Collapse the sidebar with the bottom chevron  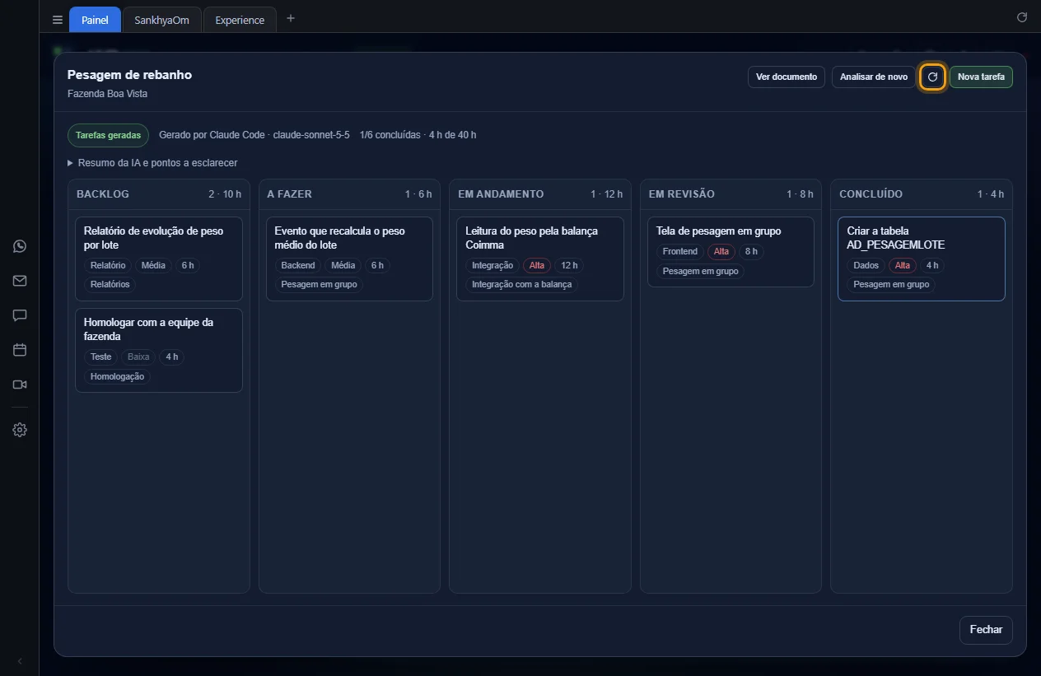coord(20,661)
